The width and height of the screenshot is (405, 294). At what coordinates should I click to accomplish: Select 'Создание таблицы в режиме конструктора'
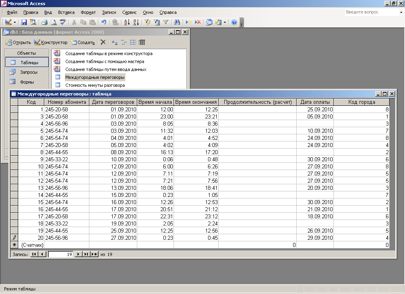109,53
